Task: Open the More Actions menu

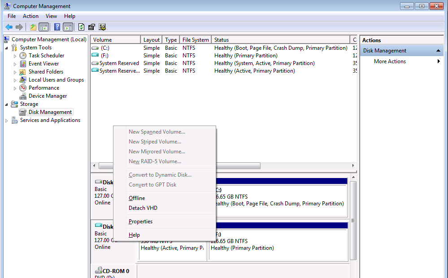Action: 390,61
